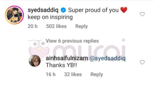
Task: Click the blue verified badge next to syedsaddiq
Action: click(x=63, y=10)
